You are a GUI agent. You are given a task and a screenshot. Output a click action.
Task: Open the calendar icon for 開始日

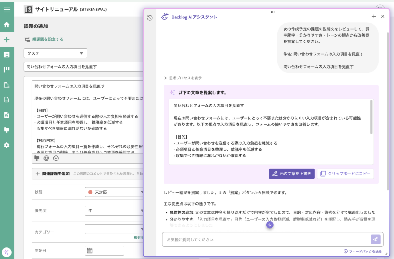point(90,251)
